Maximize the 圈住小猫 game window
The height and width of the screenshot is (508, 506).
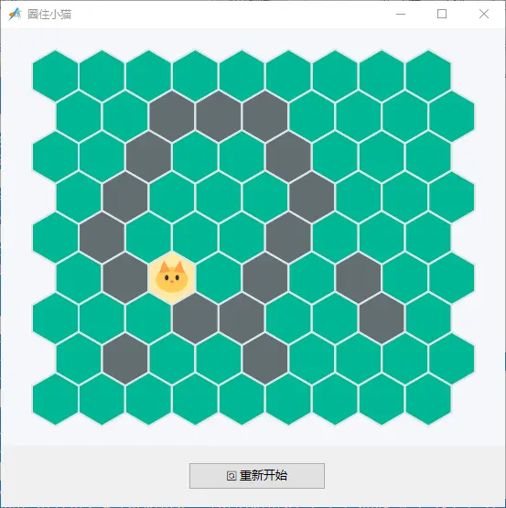[x=442, y=14]
